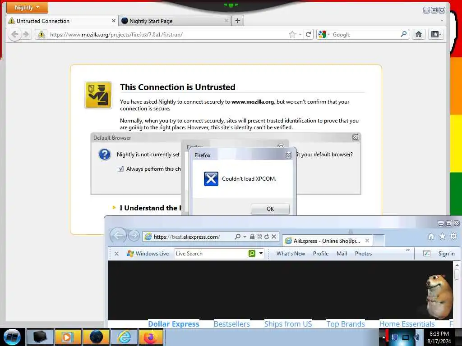Click the magnifier search icon in Nightly
Screen dimensions: 462x346
click(404, 34)
